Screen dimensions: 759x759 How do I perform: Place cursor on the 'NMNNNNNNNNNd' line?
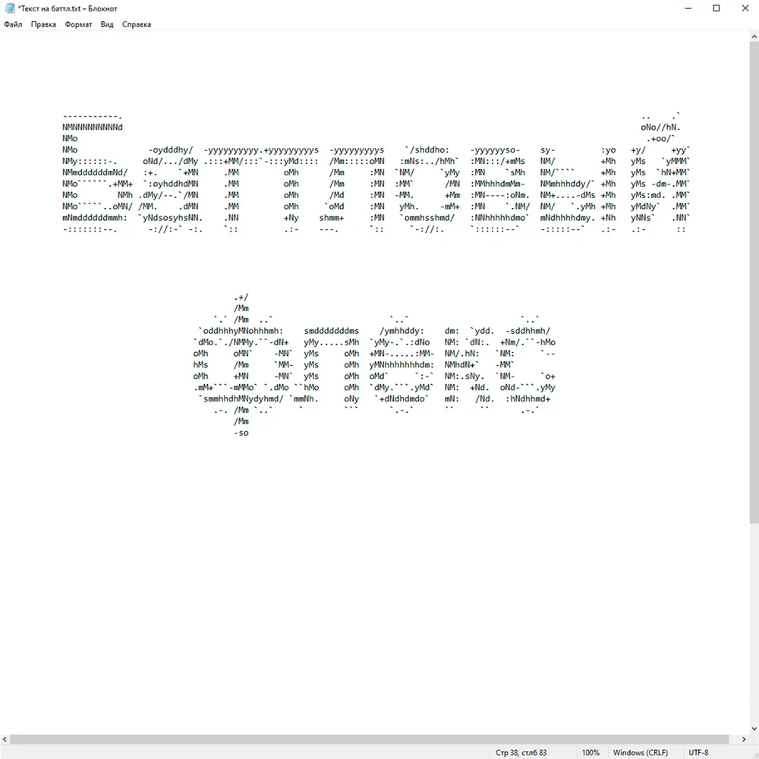tap(93, 128)
